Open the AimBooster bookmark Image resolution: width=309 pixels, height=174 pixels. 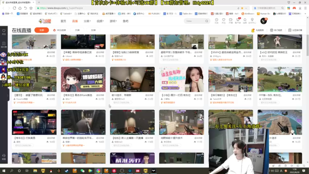pyautogui.click(x=248, y=14)
